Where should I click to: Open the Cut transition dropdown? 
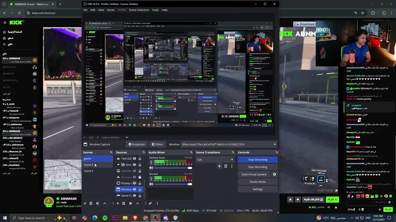215,159
